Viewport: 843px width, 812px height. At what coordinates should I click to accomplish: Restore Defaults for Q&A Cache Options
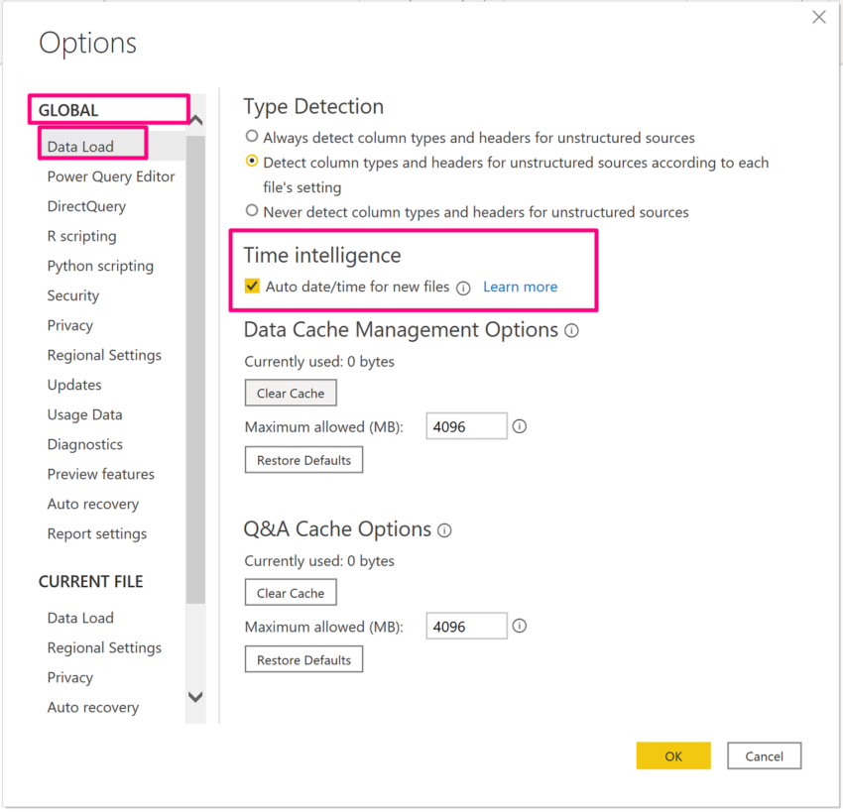tap(303, 660)
